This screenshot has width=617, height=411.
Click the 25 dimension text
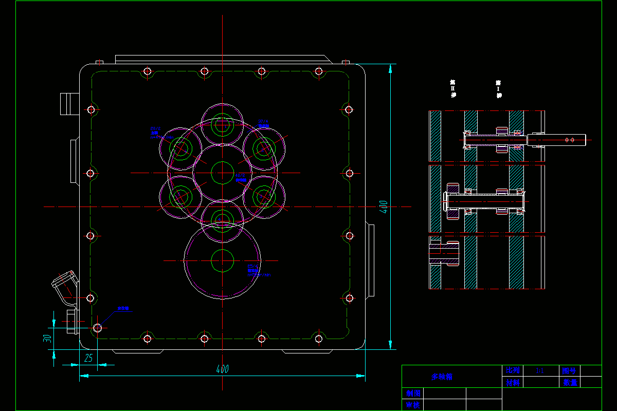pyautogui.click(x=88, y=358)
